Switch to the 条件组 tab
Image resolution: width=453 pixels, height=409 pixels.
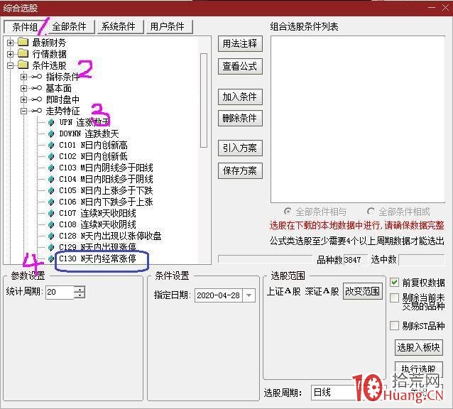pyautogui.click(x=25, y=27)
